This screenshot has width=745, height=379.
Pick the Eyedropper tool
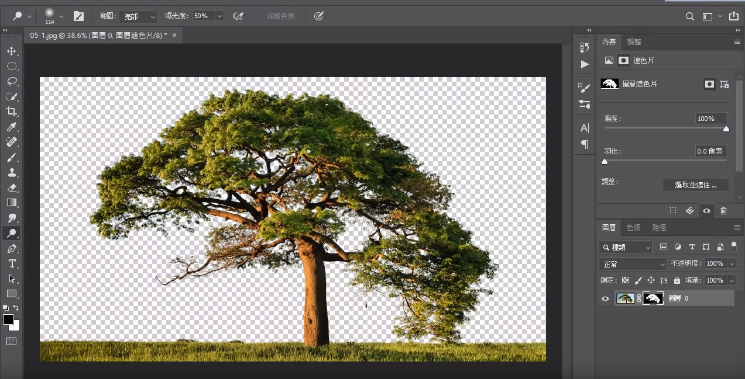coord(11,127)
